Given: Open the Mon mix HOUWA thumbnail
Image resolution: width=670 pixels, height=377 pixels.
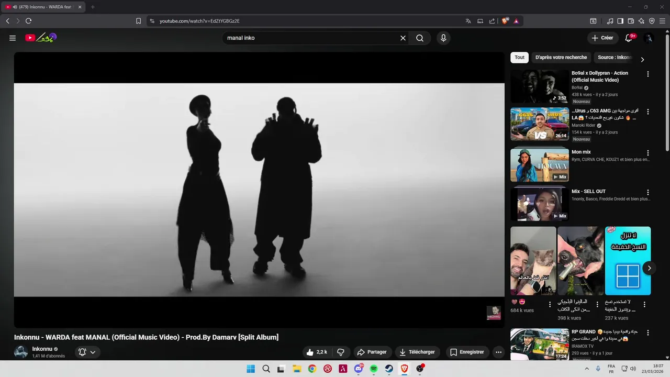Looking at the screenshot, I should coord(540,165).
